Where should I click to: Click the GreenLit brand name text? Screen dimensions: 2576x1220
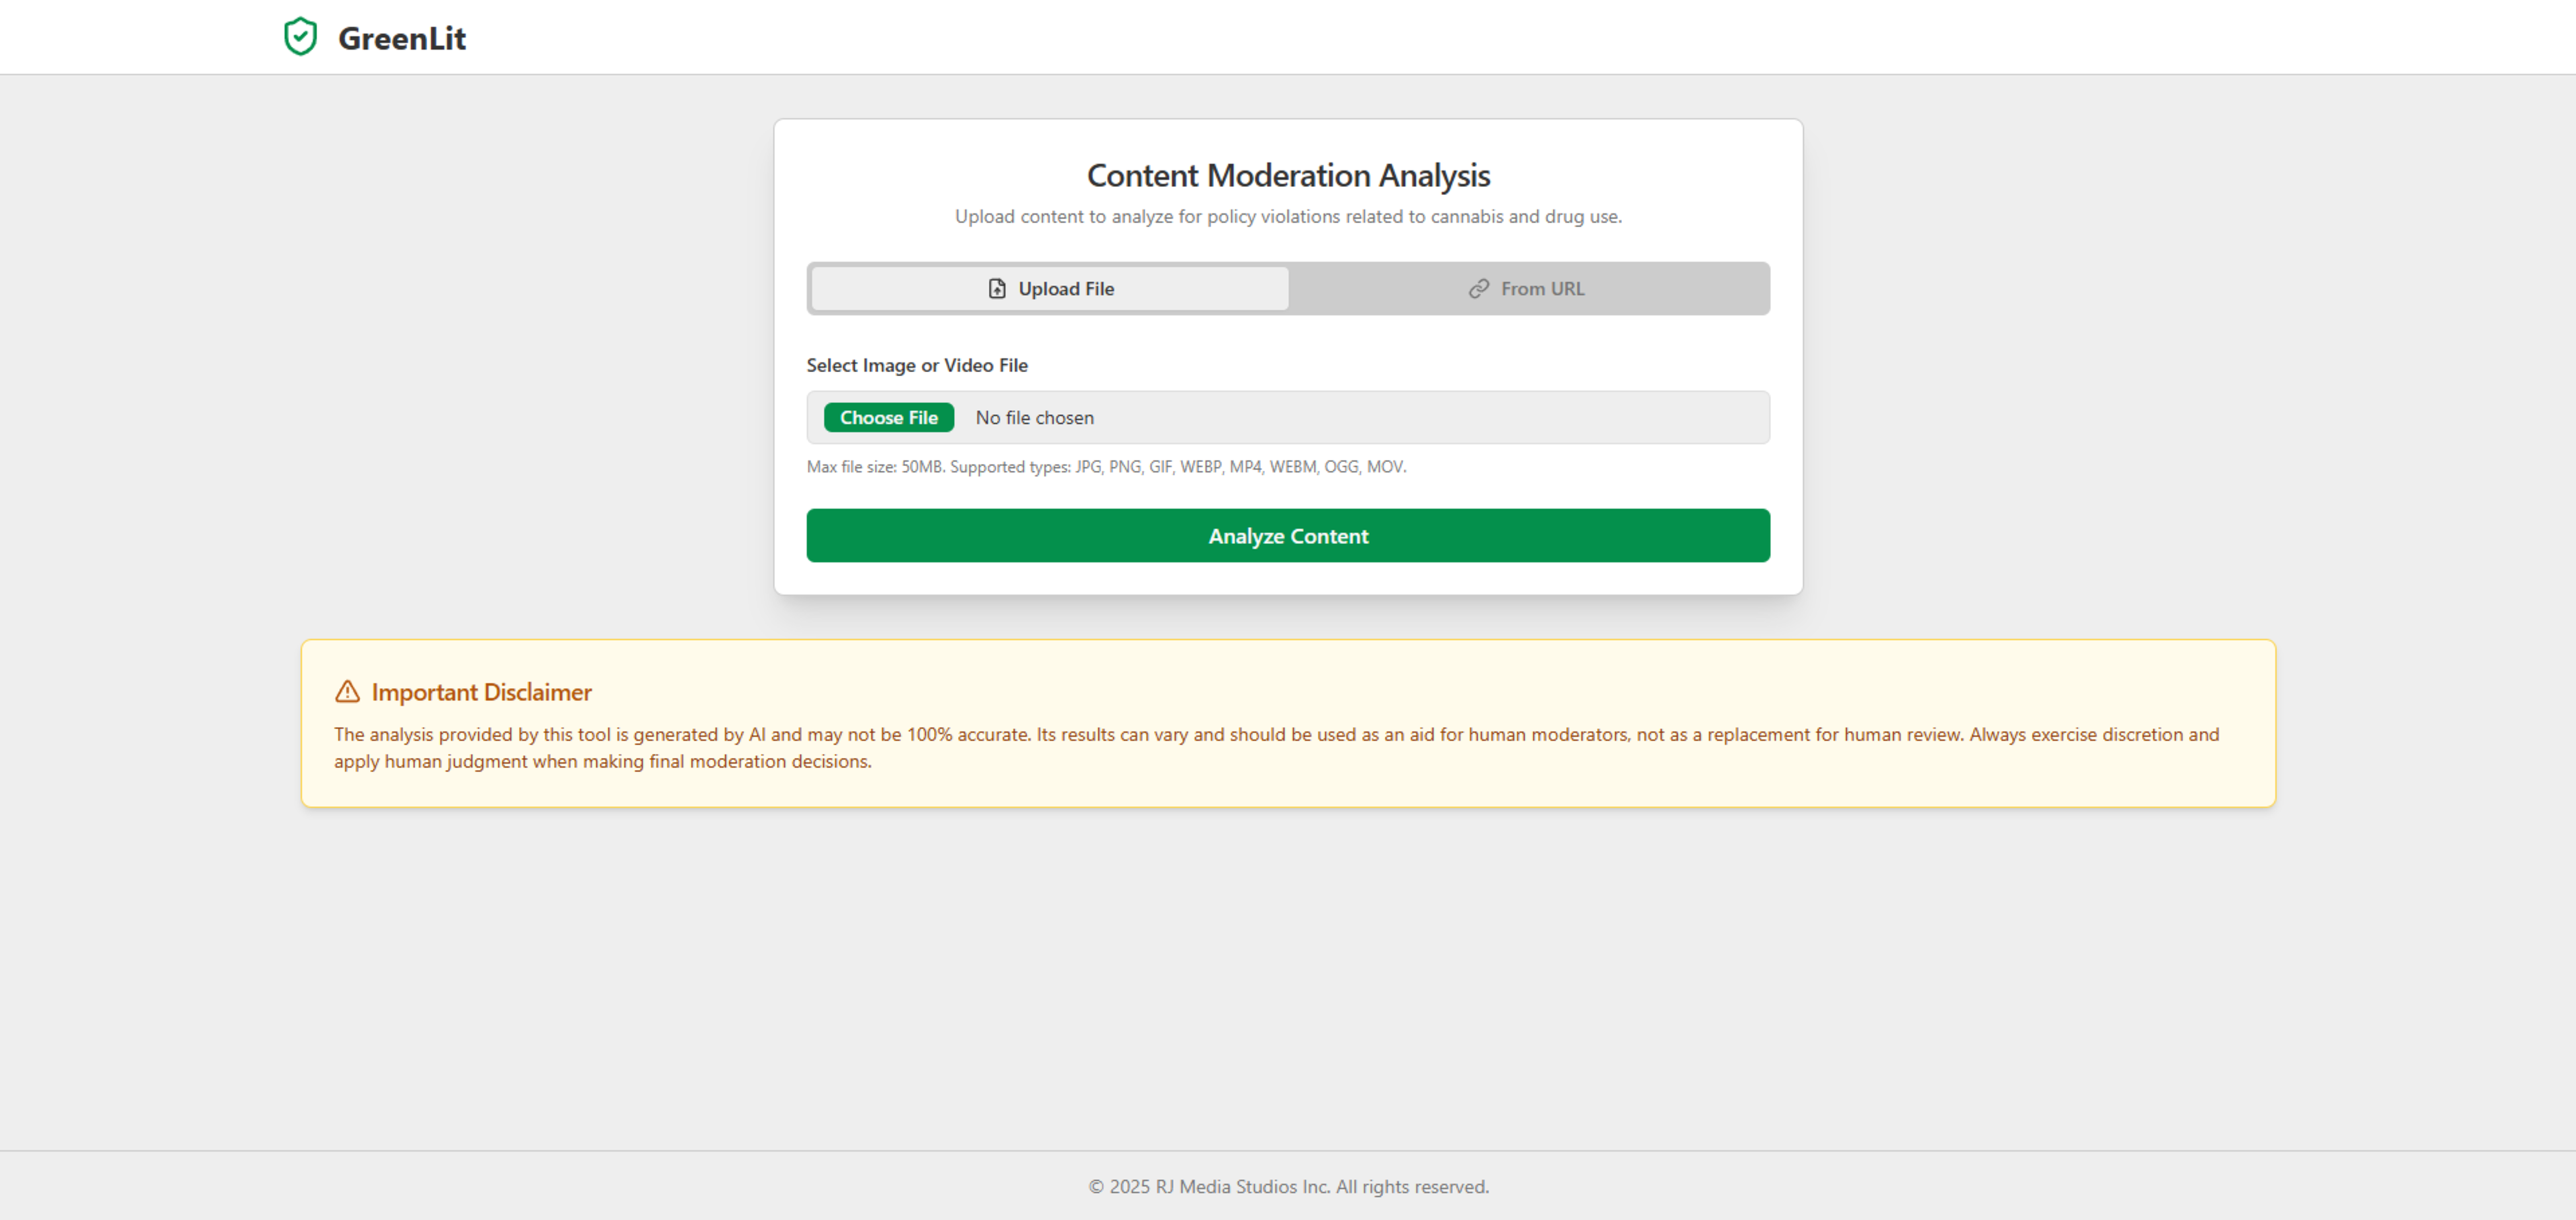click(402, 38)
